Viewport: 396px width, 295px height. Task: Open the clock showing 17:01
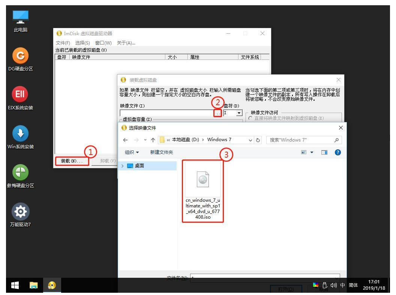(x=374, y=285)
